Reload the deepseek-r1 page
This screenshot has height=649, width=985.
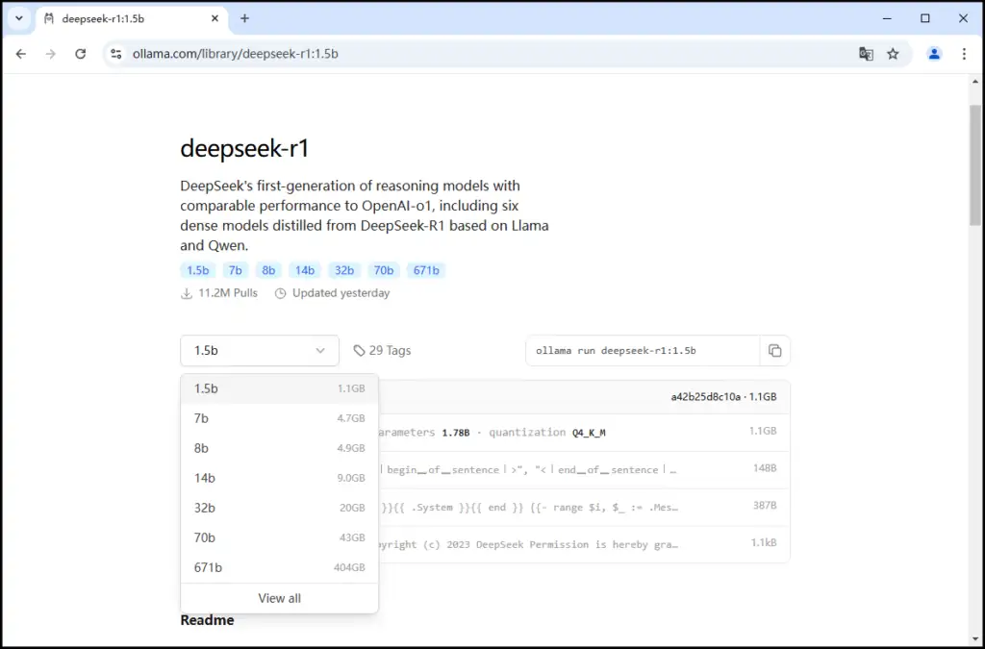pos(80,54)
